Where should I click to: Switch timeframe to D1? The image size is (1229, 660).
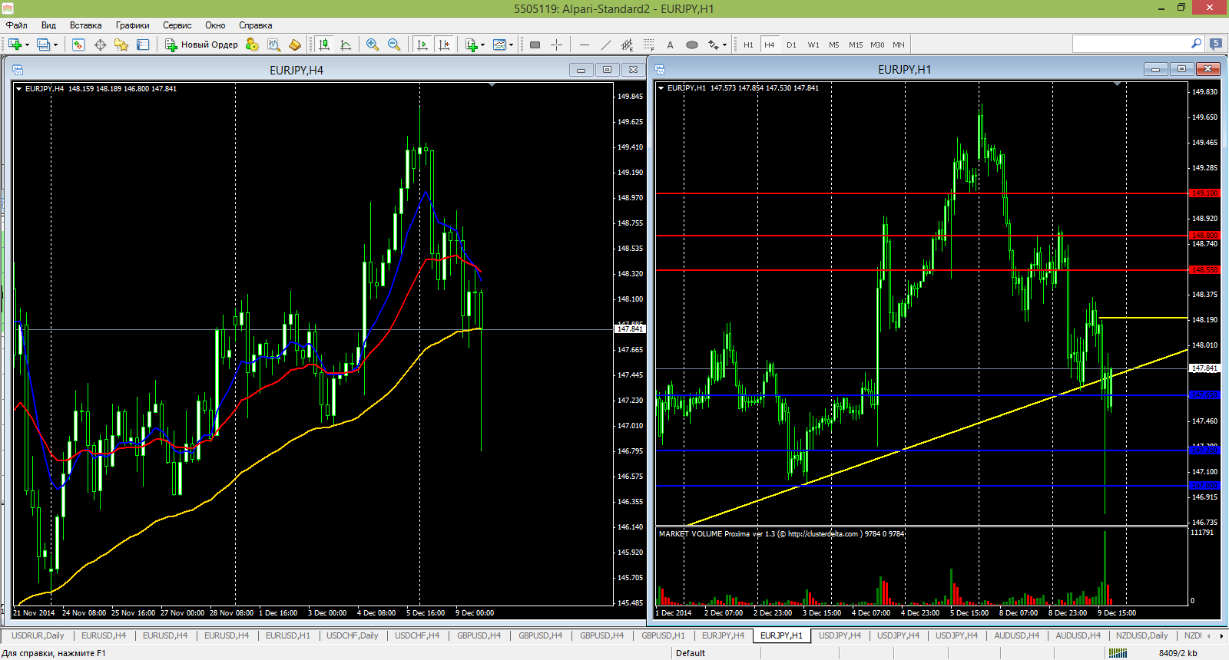(x=791, y=45)
